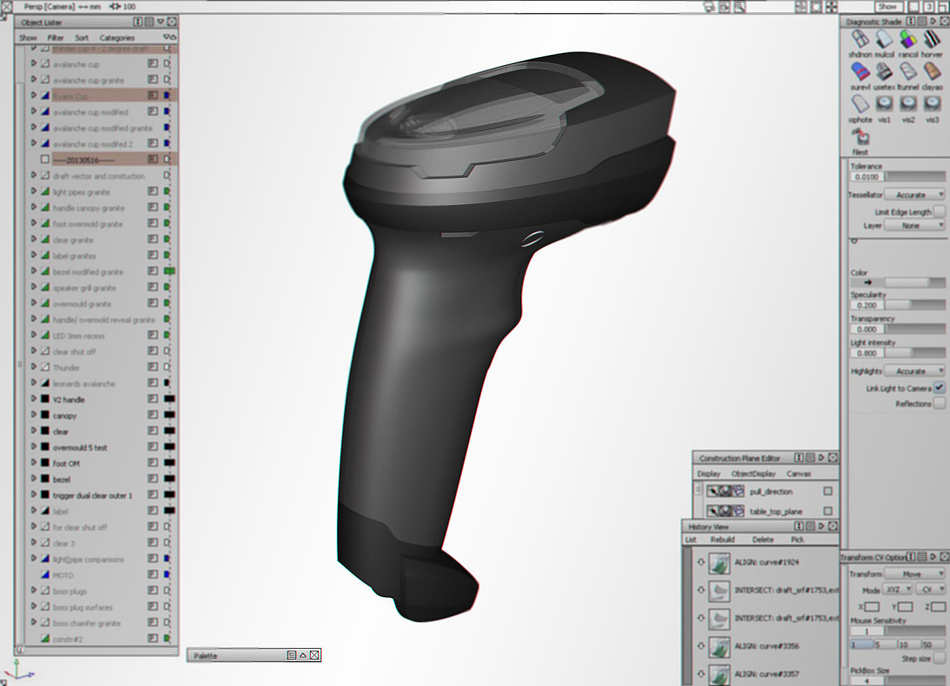Screen dimensions: 950x686
Task: Expand the 'handle canopy granite' layer
Action: [x=33, y=208]
